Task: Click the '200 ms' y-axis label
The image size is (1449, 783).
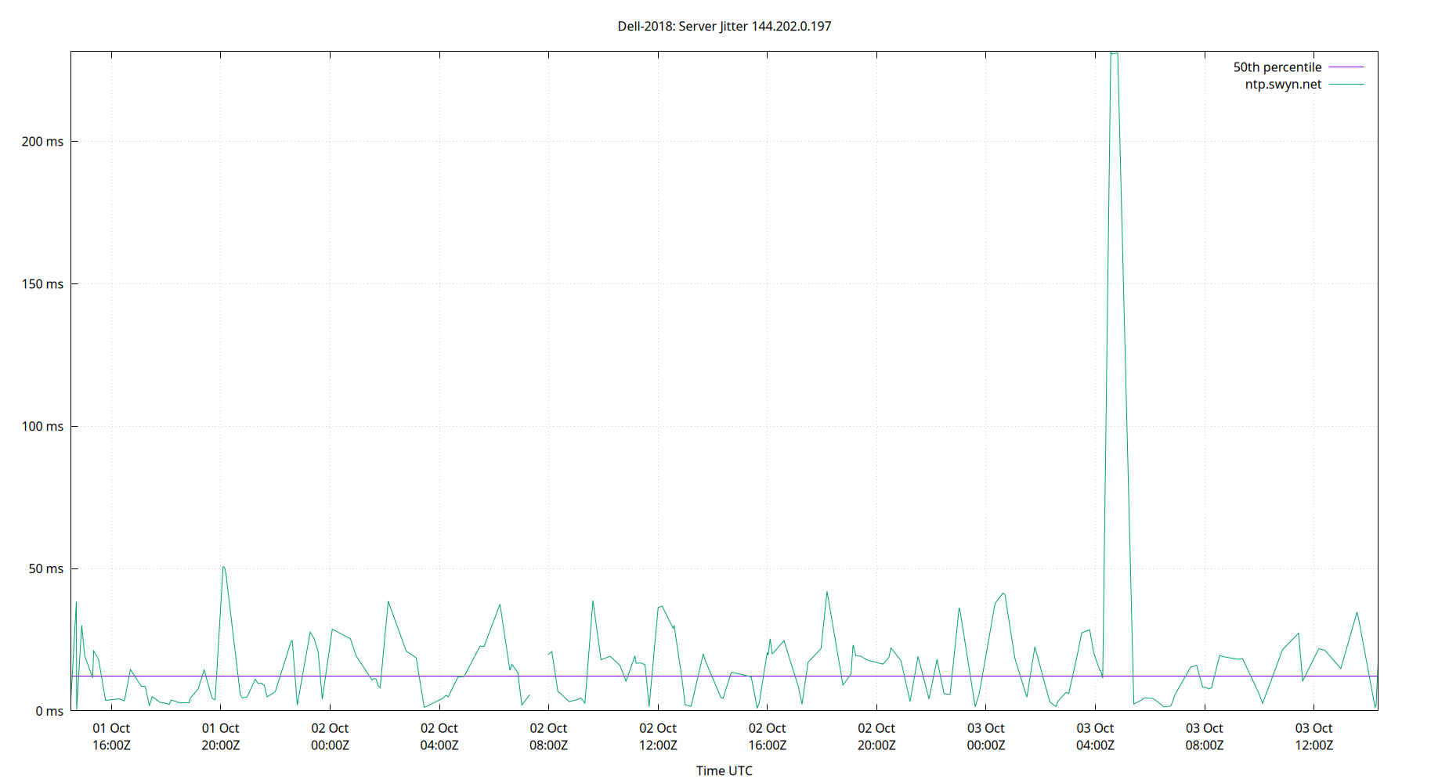Action: (42, 142)
